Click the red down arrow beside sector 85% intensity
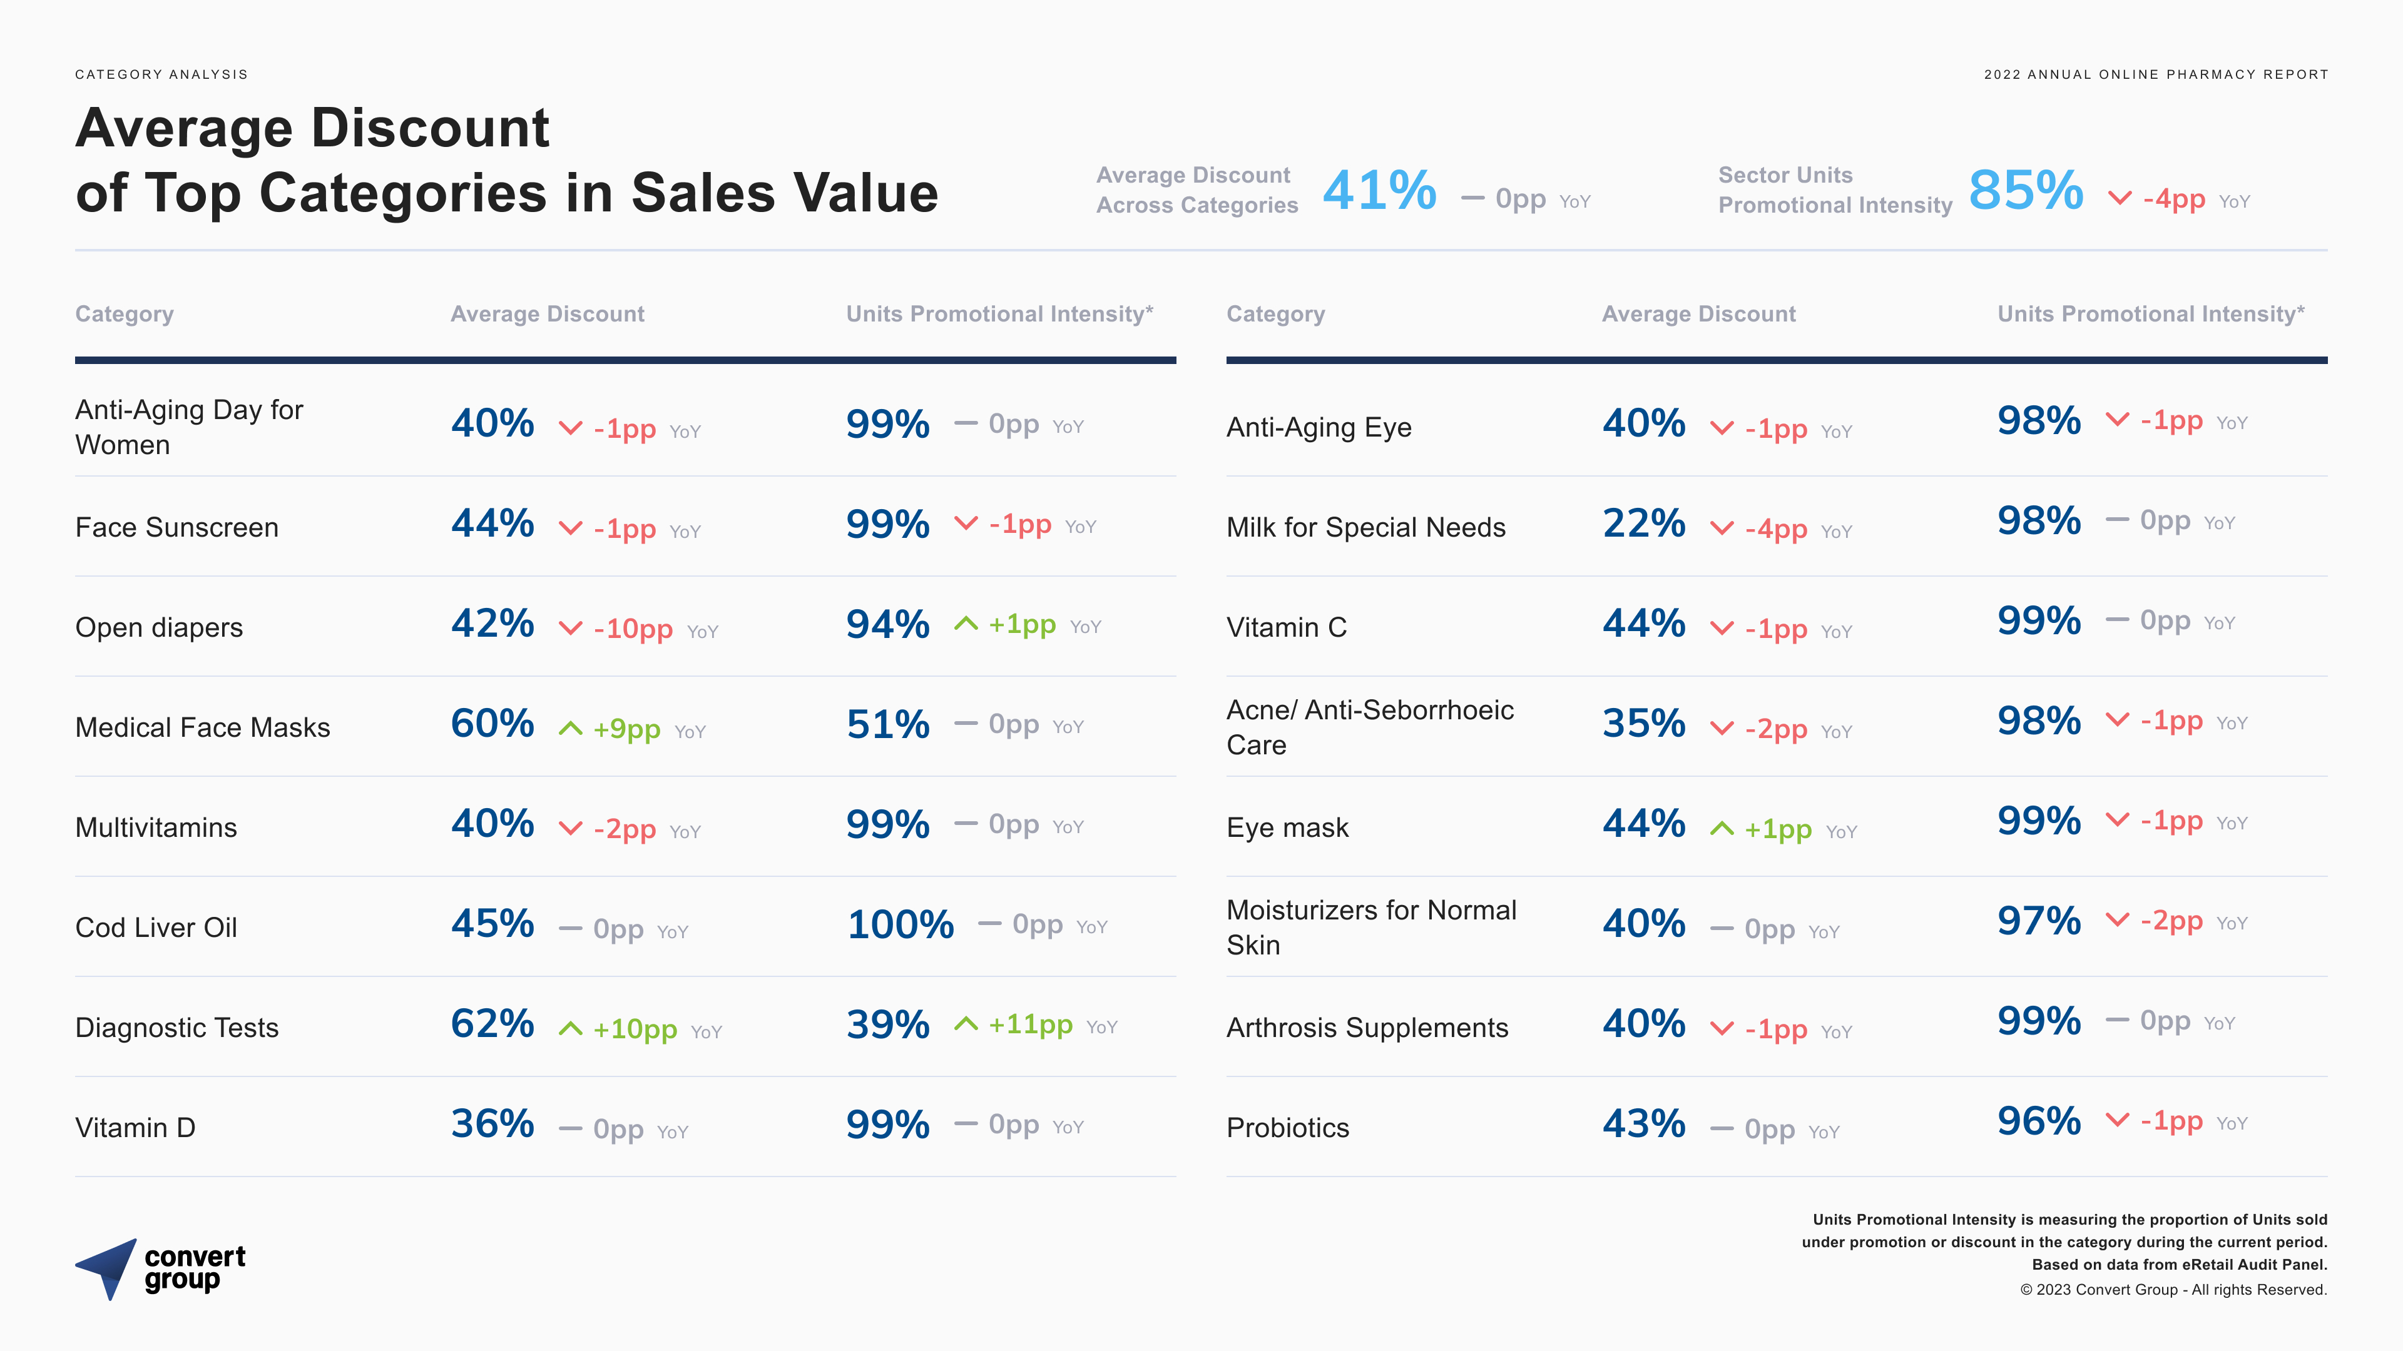 [x=2120, y=198]
